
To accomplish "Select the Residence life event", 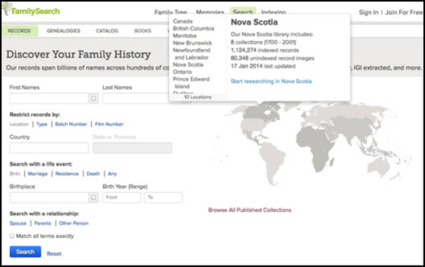I will click(x=67, y=174).
